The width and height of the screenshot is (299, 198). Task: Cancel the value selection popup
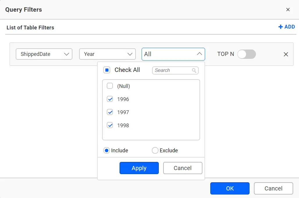[x=183, y=168]
